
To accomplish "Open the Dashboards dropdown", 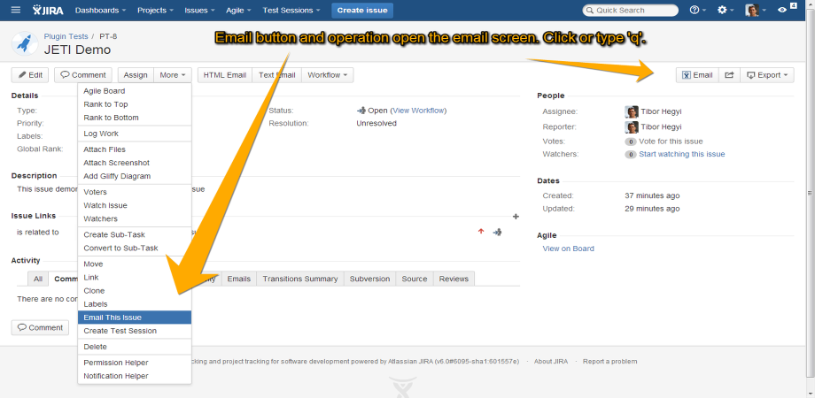I will (100, 10).
